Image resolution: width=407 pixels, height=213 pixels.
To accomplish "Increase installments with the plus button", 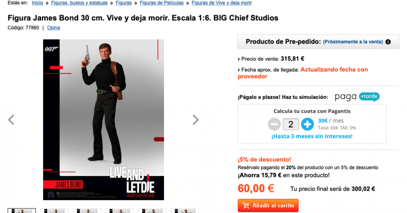I will (x=307, y=124).
